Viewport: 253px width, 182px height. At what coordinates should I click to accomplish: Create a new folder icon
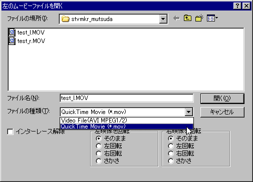tap(199, 18)
